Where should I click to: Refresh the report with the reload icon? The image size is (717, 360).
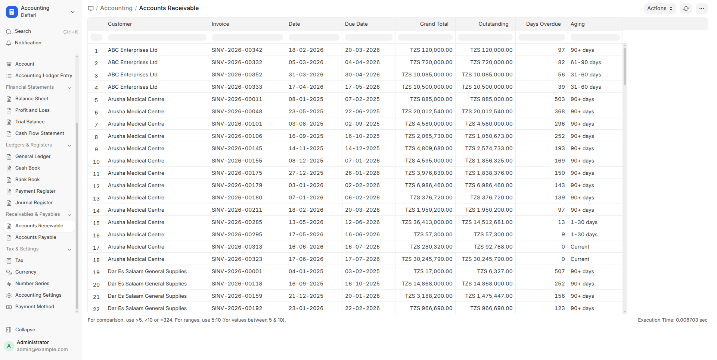(686, 9)
